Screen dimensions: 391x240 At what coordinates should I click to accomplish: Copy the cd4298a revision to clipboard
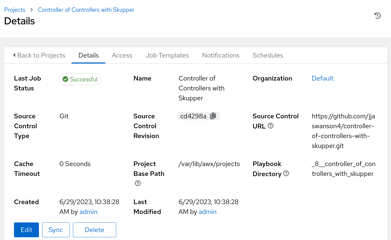(213, 116)
